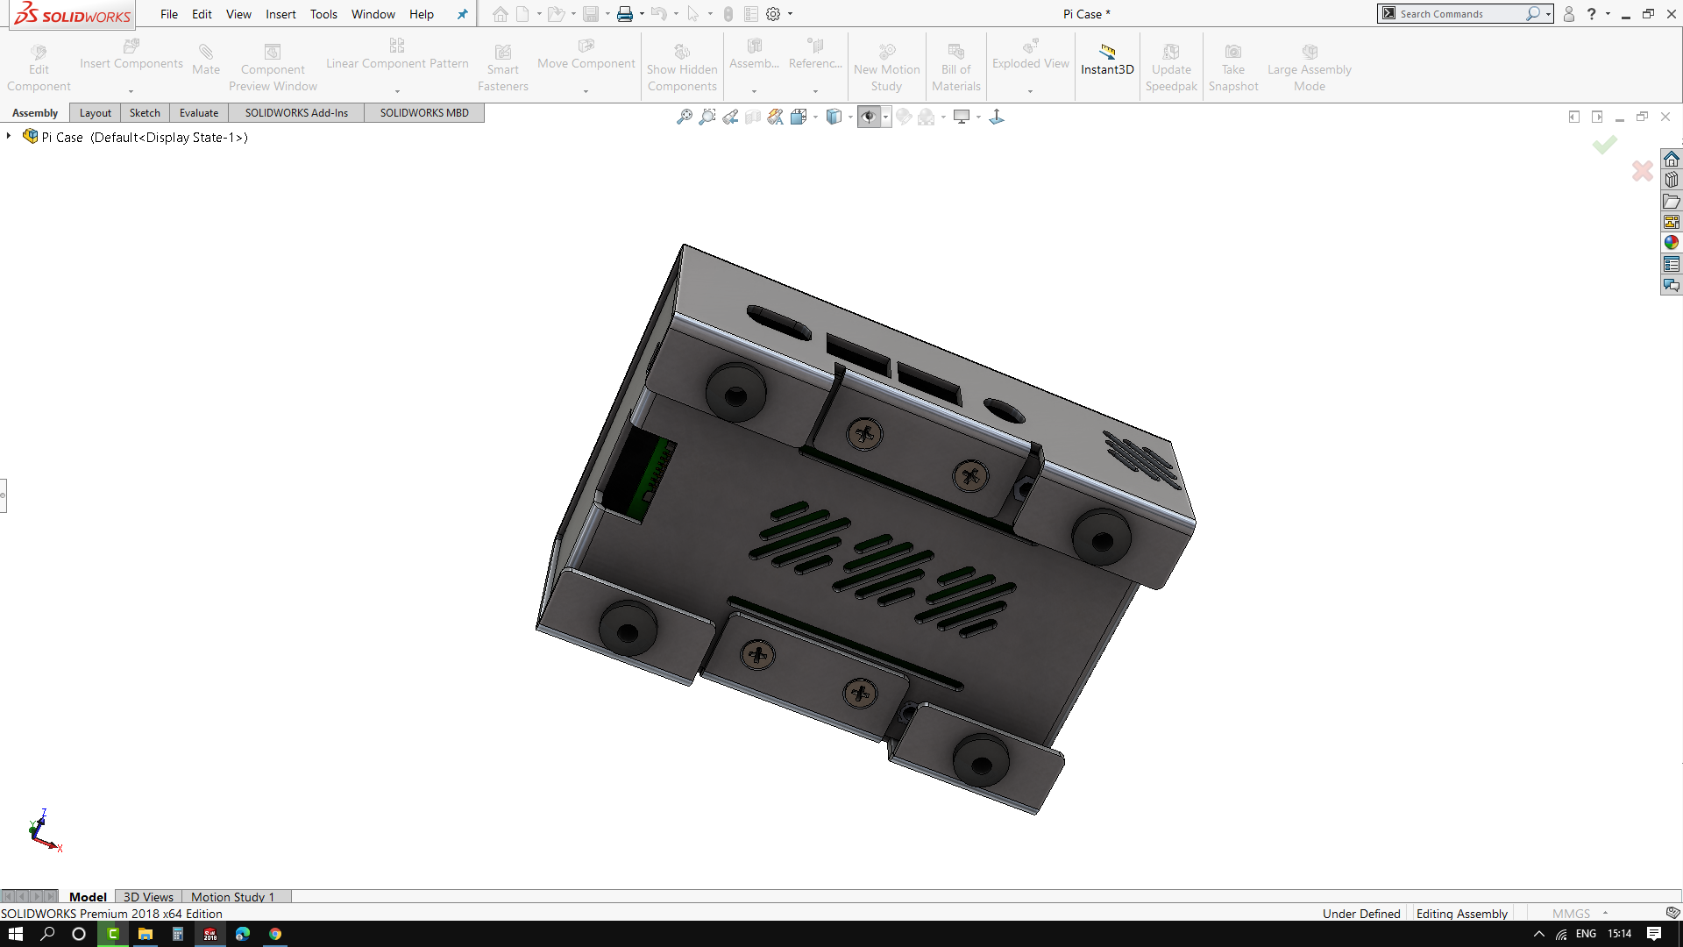Viewport: 1683px width, 947px height.
Task: Switch to SOLIDWORKS Add-Ins tab
Action: click(296, 113)
